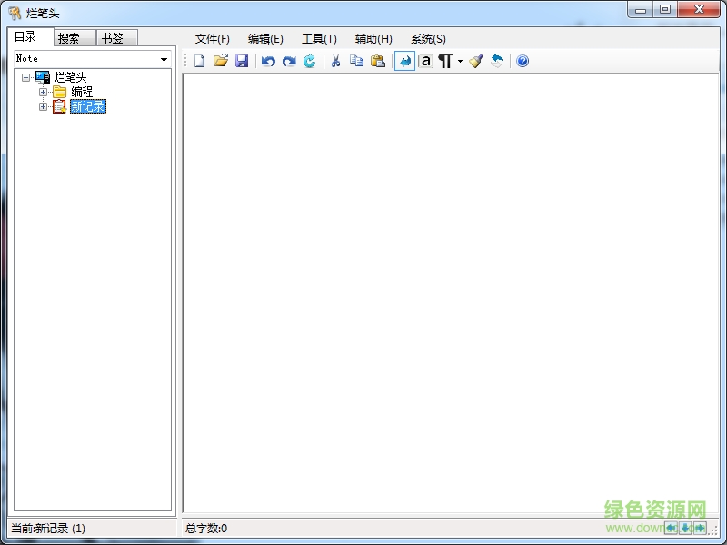
Task: Click the 当前:新记录 (1) status text
Action: [48, 529]
